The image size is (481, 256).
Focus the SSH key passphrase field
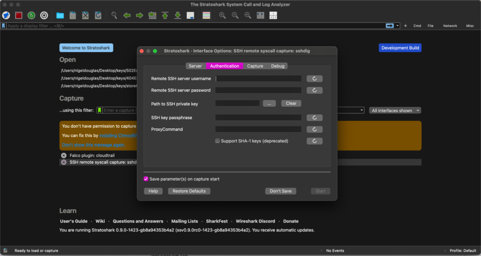coord(258,118)
